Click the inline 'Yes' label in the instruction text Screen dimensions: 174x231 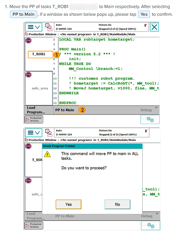click(144, 14)
